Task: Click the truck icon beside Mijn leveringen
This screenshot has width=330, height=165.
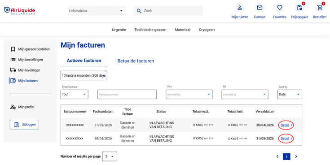Action: pyautogui.click(x=13, y=70)
